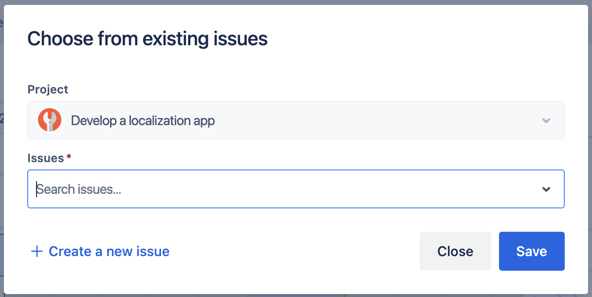592x297 pixels.
Task: Follow the 'Create a new issue' link
Action: [109, 251]
